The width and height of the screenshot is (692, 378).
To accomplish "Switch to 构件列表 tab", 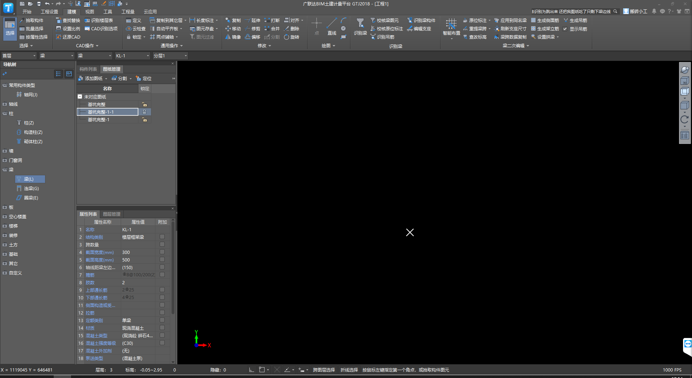I will (x=88, y=69).
